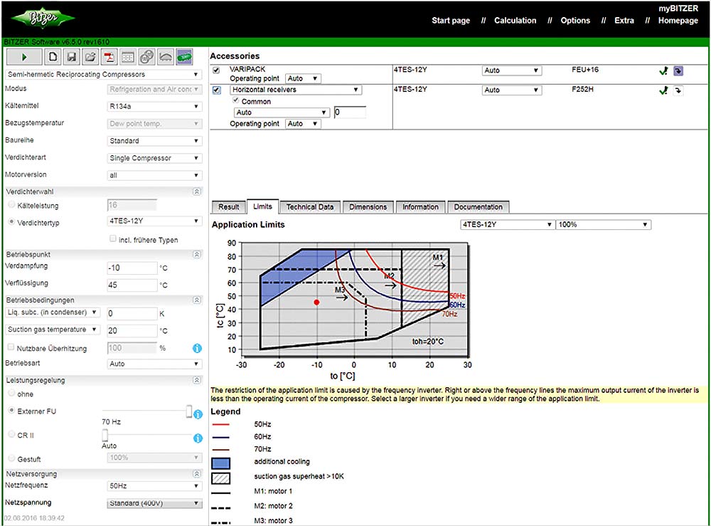Uncheck the Horizontal receivers accessory checkbox
711x526 pixels.
pos(217,90)
